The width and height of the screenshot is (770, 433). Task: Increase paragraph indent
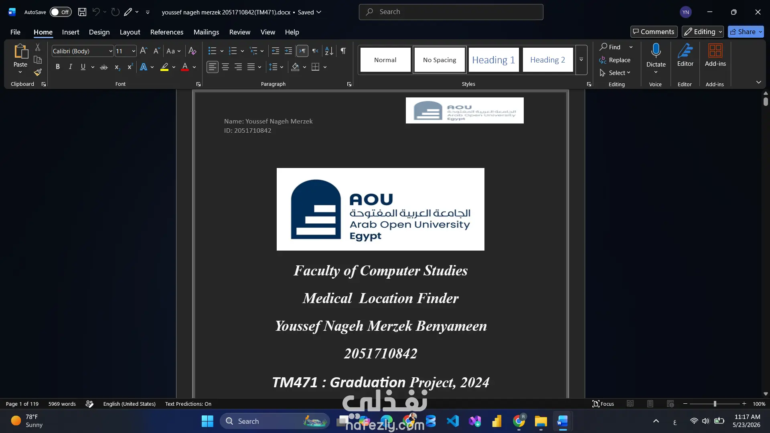[x=288, y=51]
